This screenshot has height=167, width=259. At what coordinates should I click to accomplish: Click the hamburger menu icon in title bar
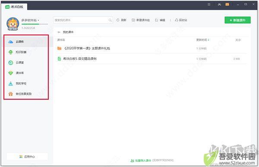tap(209, 4)
